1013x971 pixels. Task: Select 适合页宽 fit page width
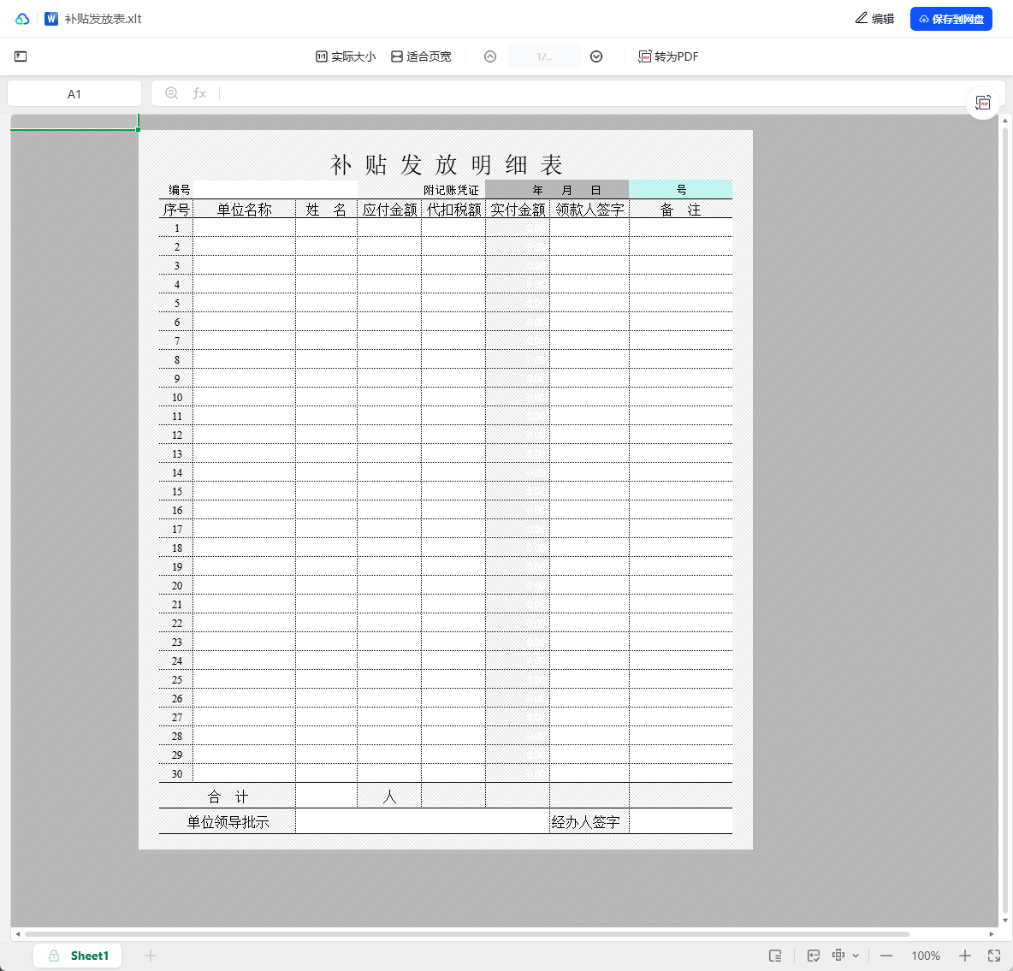(421, 56)
